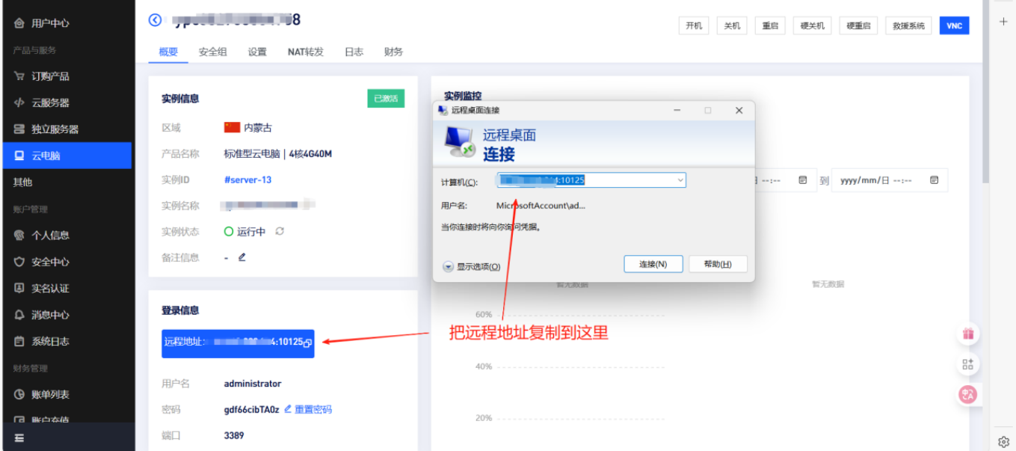Switch to the 安全组 tab
The height and width of the screenshot is (451, 1016).
point(212,52)
